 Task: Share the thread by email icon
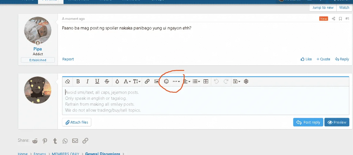pos(75,141)
